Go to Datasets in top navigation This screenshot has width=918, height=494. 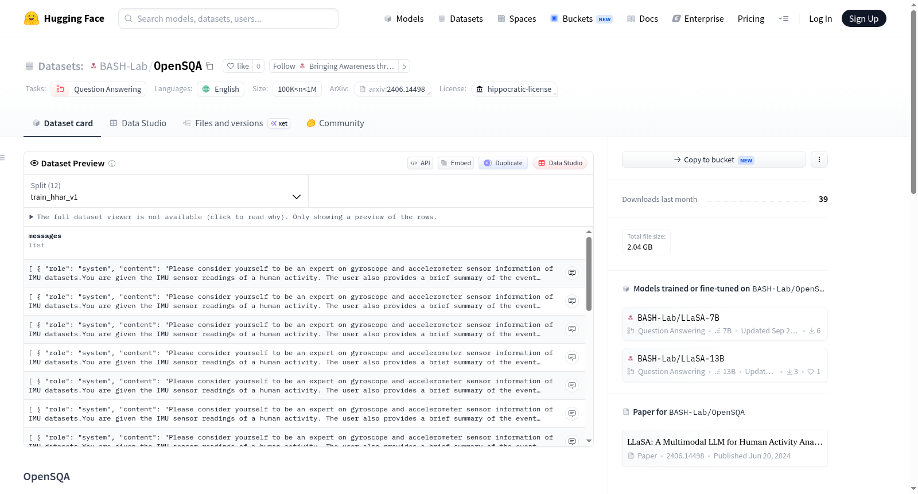[460, 19]
